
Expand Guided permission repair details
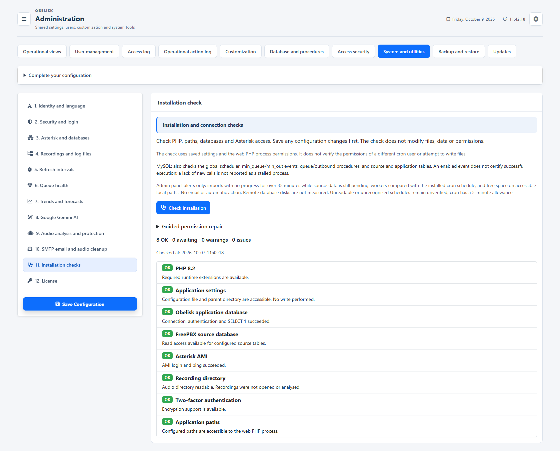[x=190, y=226]
